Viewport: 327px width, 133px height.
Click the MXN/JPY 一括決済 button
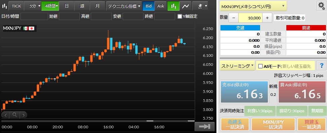(273, 124)
